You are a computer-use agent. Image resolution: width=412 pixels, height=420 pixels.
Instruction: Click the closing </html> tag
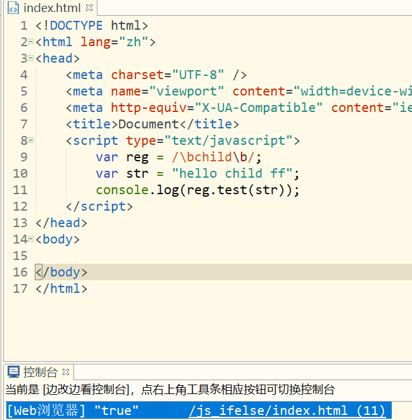click(61, 288)
